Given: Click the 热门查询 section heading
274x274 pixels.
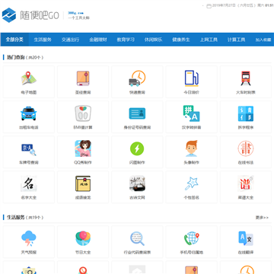Looking at the screenshot, I should pyautogui.click(x=15, y=58).
